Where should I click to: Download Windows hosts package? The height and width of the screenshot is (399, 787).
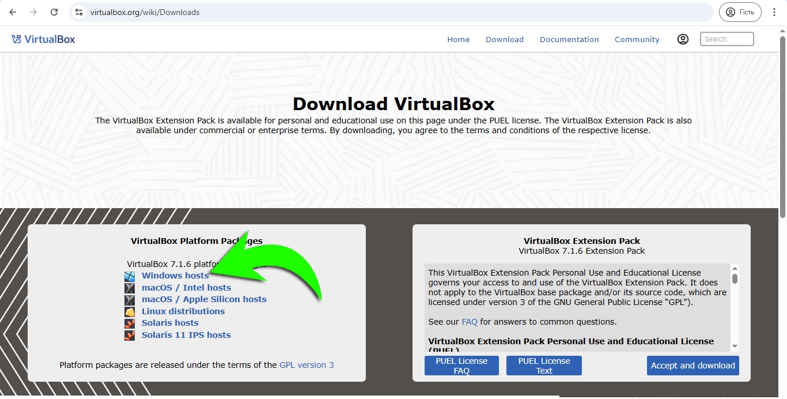click(x=175, y=276)
